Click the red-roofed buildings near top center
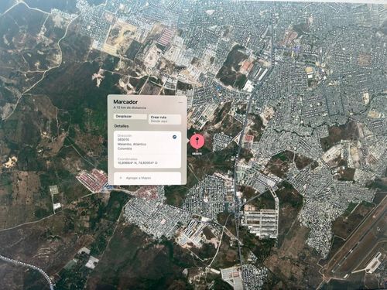387x290 pixels. point(166,36)
